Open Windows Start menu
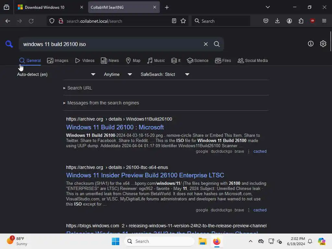332x249 pixels. coord(116,241)
